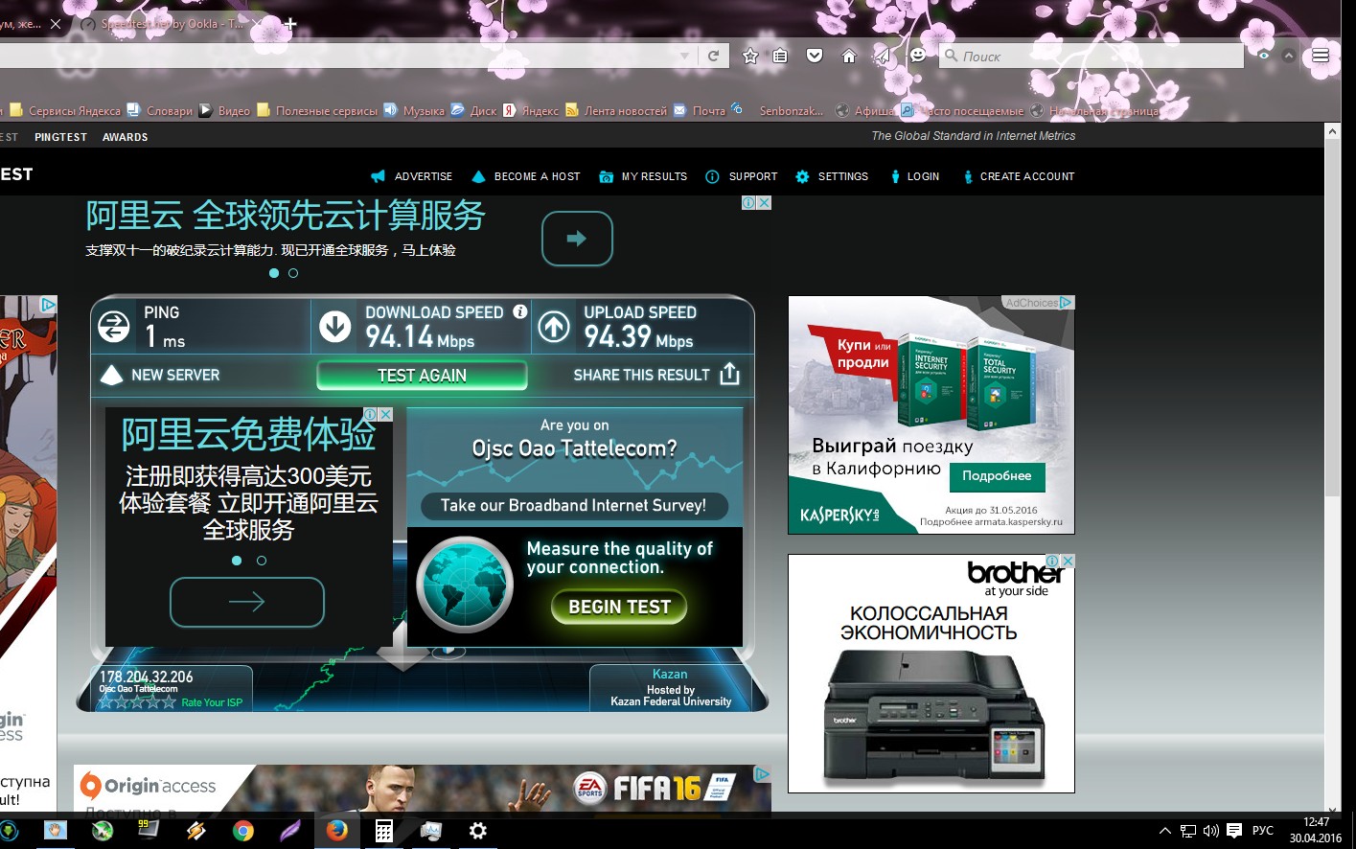This screenshot has width=1356, height=849.
Task: Open the address bar history dropdown
Action: (x=683, y=56)
